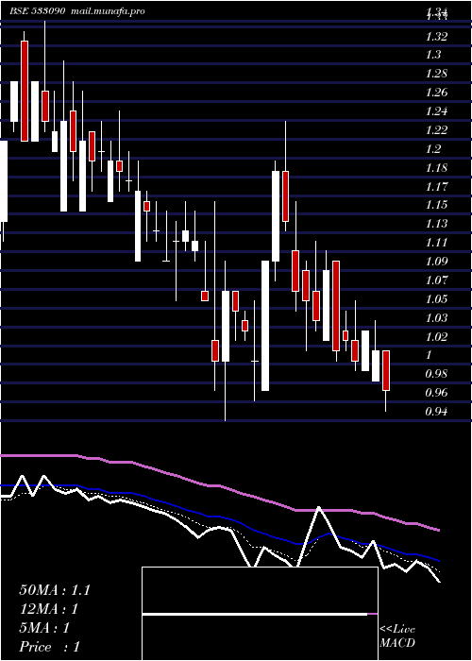472x661 pixels.
Task: Select the 1.13 axis value
Action: pos(436,224)
